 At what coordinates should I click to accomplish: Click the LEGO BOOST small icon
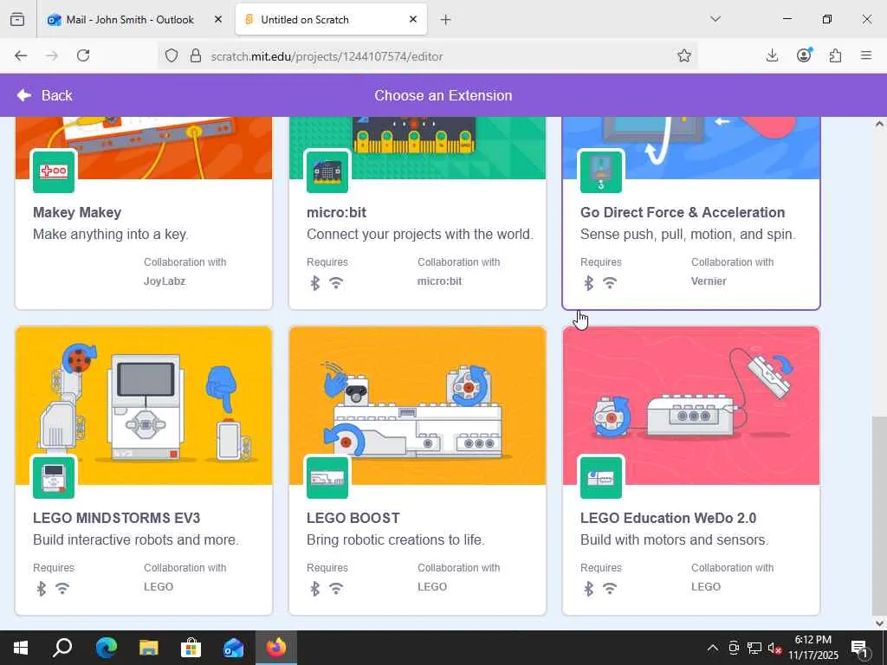click(327, 477)
